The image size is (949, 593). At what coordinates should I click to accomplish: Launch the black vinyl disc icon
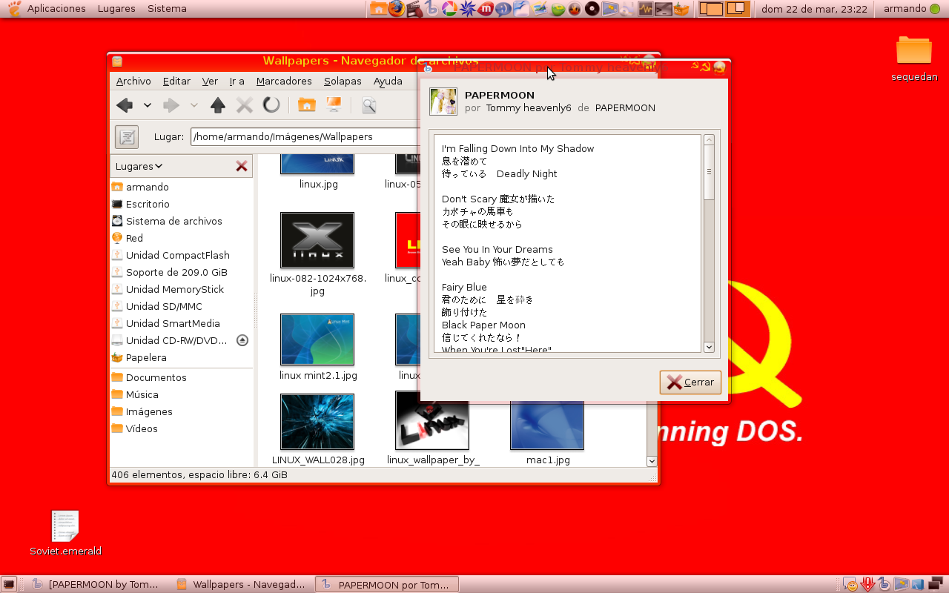tap(592, 9)
